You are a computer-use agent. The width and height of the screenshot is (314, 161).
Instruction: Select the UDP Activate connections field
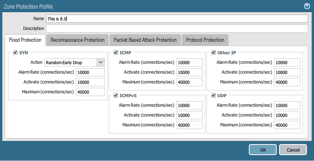tap(287, 115)
